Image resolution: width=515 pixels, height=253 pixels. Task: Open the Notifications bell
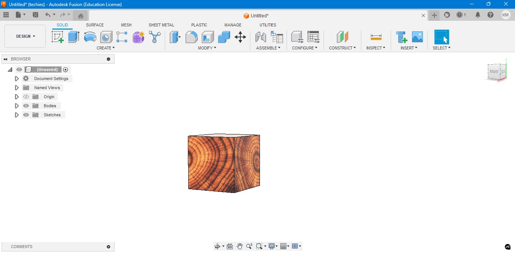pos(478,15)
